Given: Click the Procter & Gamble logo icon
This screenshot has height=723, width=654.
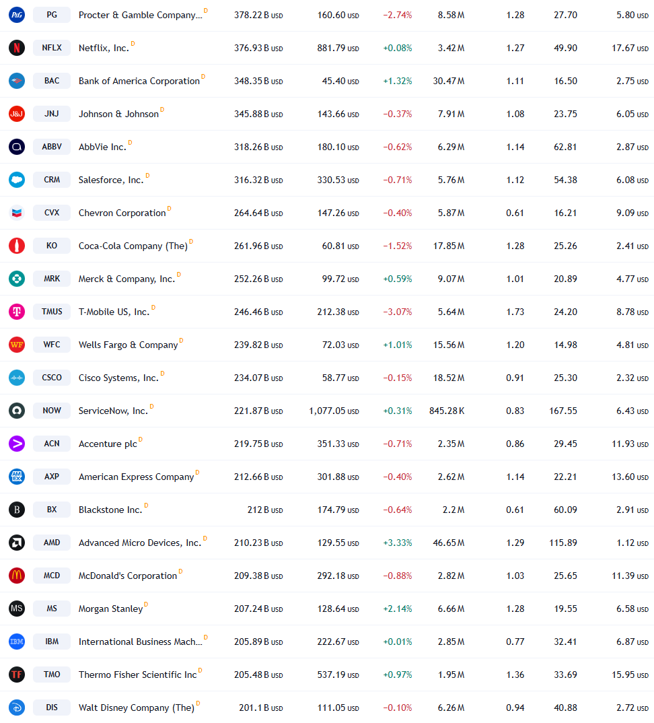Looking at the screenshot, I should (x=17, y=15).
